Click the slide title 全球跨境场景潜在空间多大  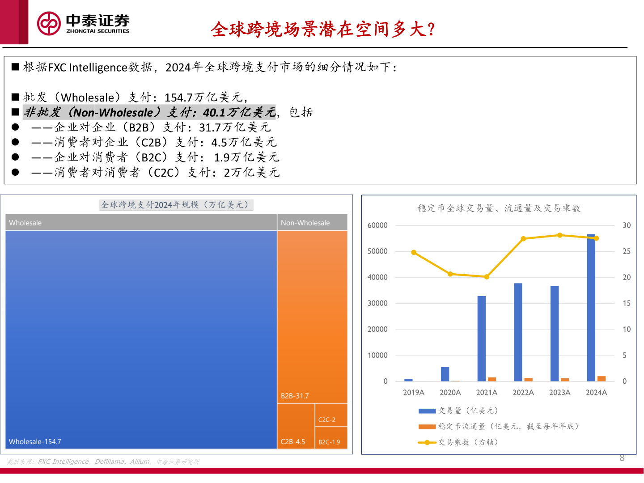(x=323, y=30)
